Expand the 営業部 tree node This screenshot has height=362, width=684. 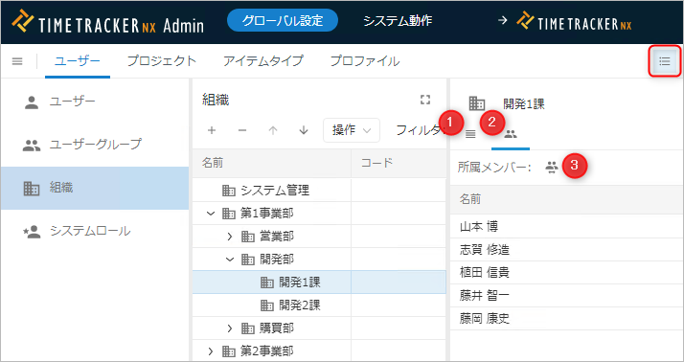point(230,237)
